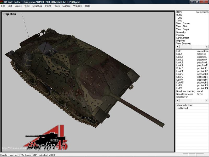The width and height of the screenshot is (209, 157).
Task: Open the Window menu
Action: (x=78, y=6)
